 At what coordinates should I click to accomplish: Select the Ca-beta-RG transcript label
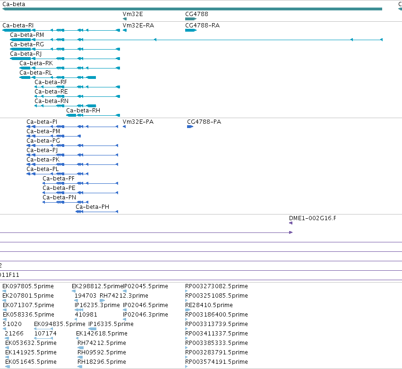point(27,44)
